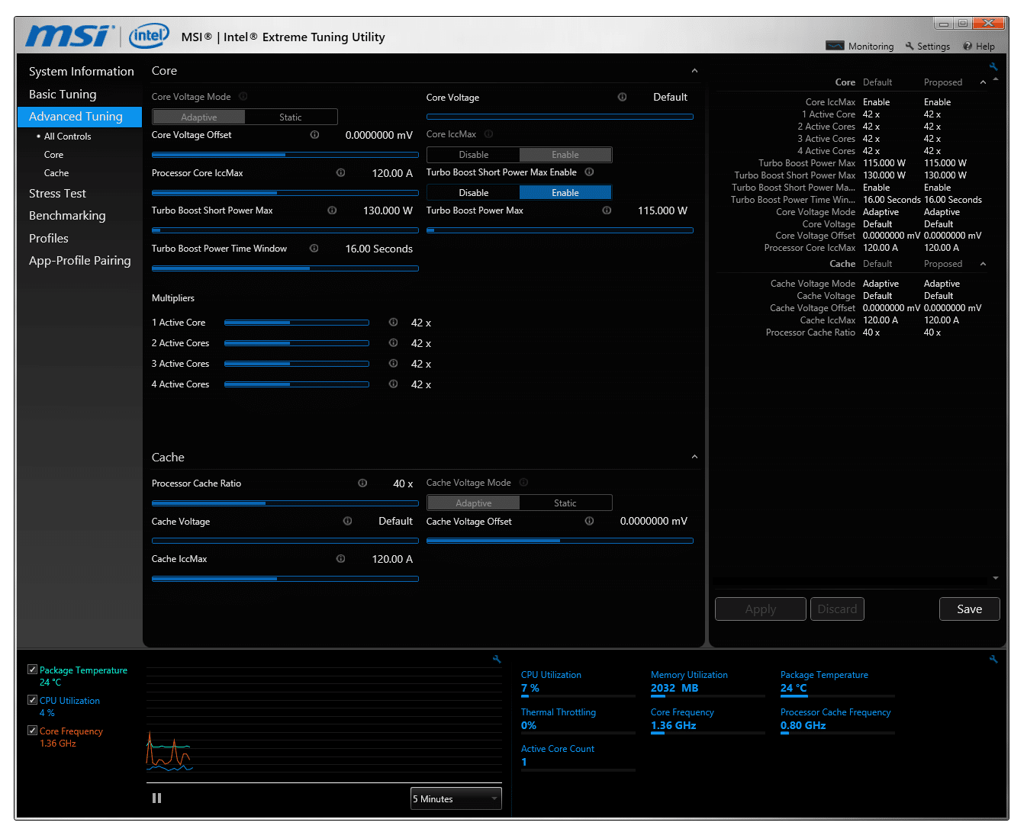Image resolution: width=1027 pixels, height=832 pixels.
Task: Click info icon for Turbo Boost Short Power Max Enable
Action: (589, 172)
